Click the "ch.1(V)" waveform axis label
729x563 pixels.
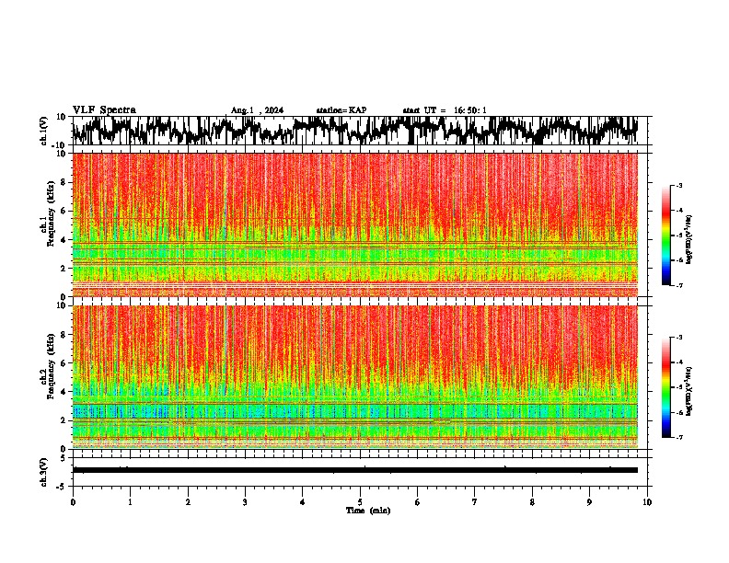click(44, 131)
